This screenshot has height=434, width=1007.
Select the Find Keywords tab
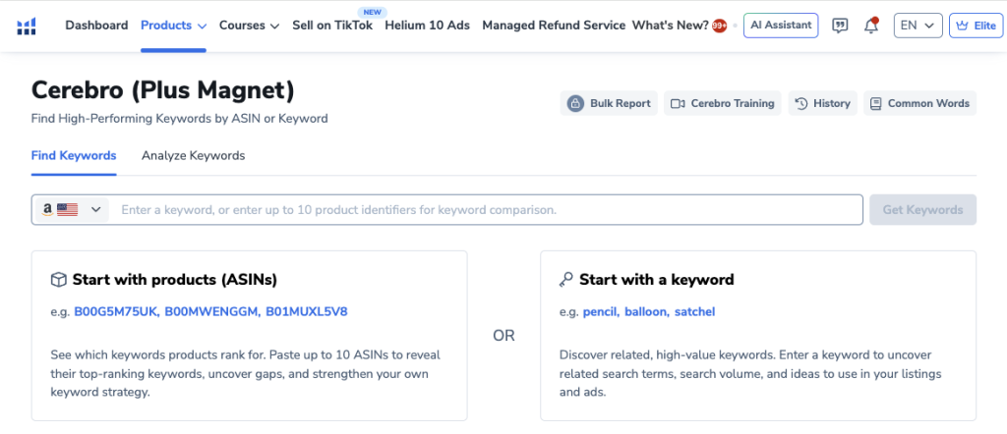pos(74,155)
